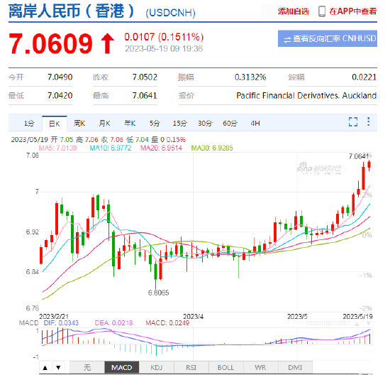Open fullscreen chart view icon
390x375 pixels.
point(353,122)
